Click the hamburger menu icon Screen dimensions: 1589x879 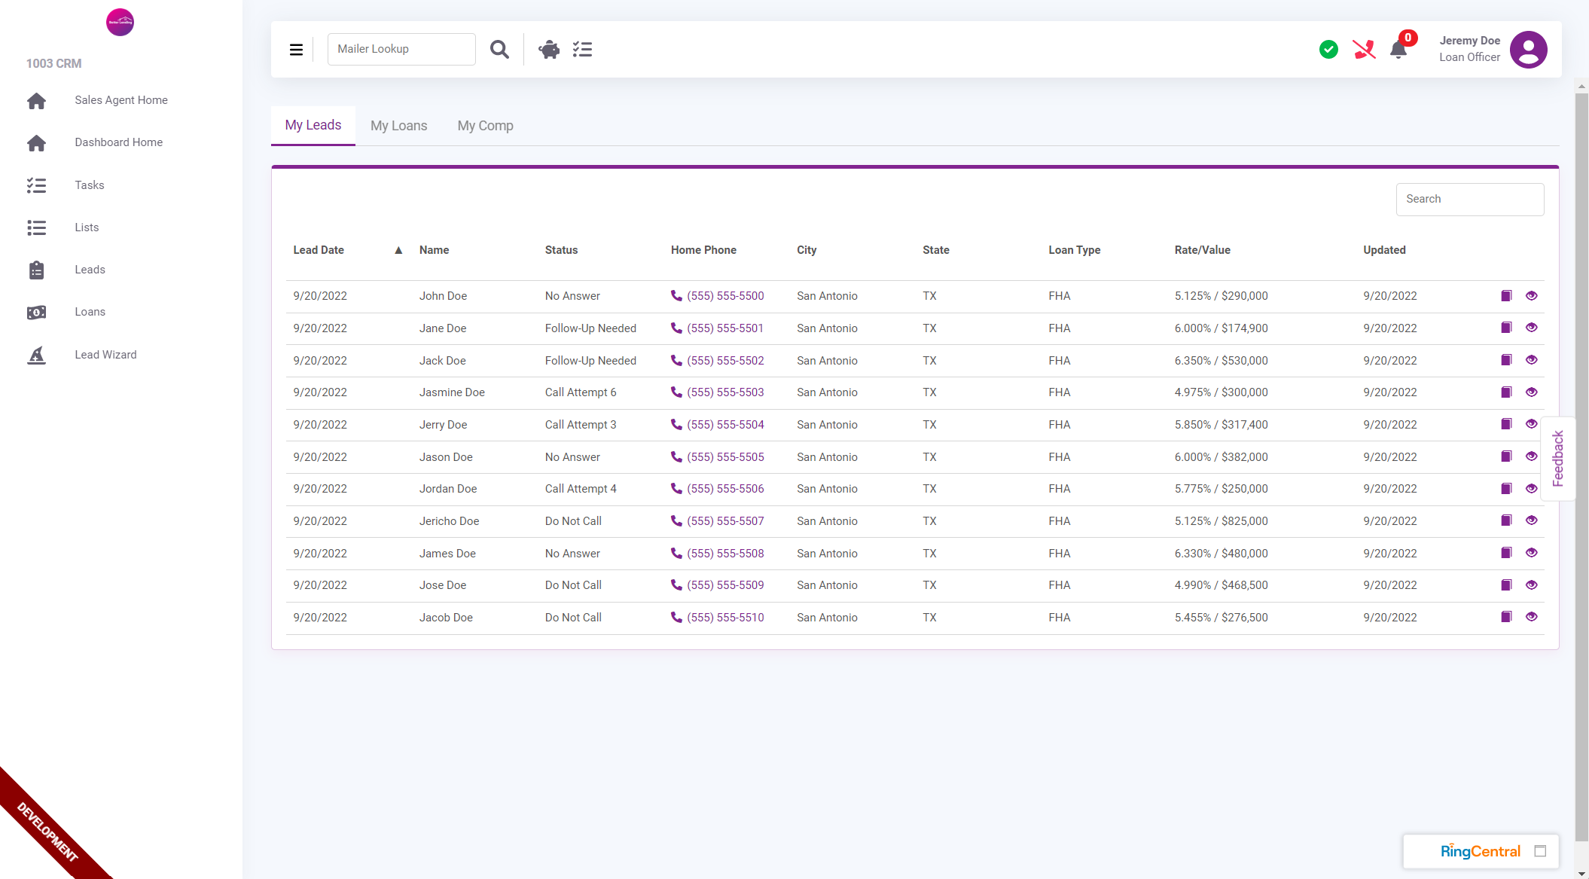(x=296, y=50)
